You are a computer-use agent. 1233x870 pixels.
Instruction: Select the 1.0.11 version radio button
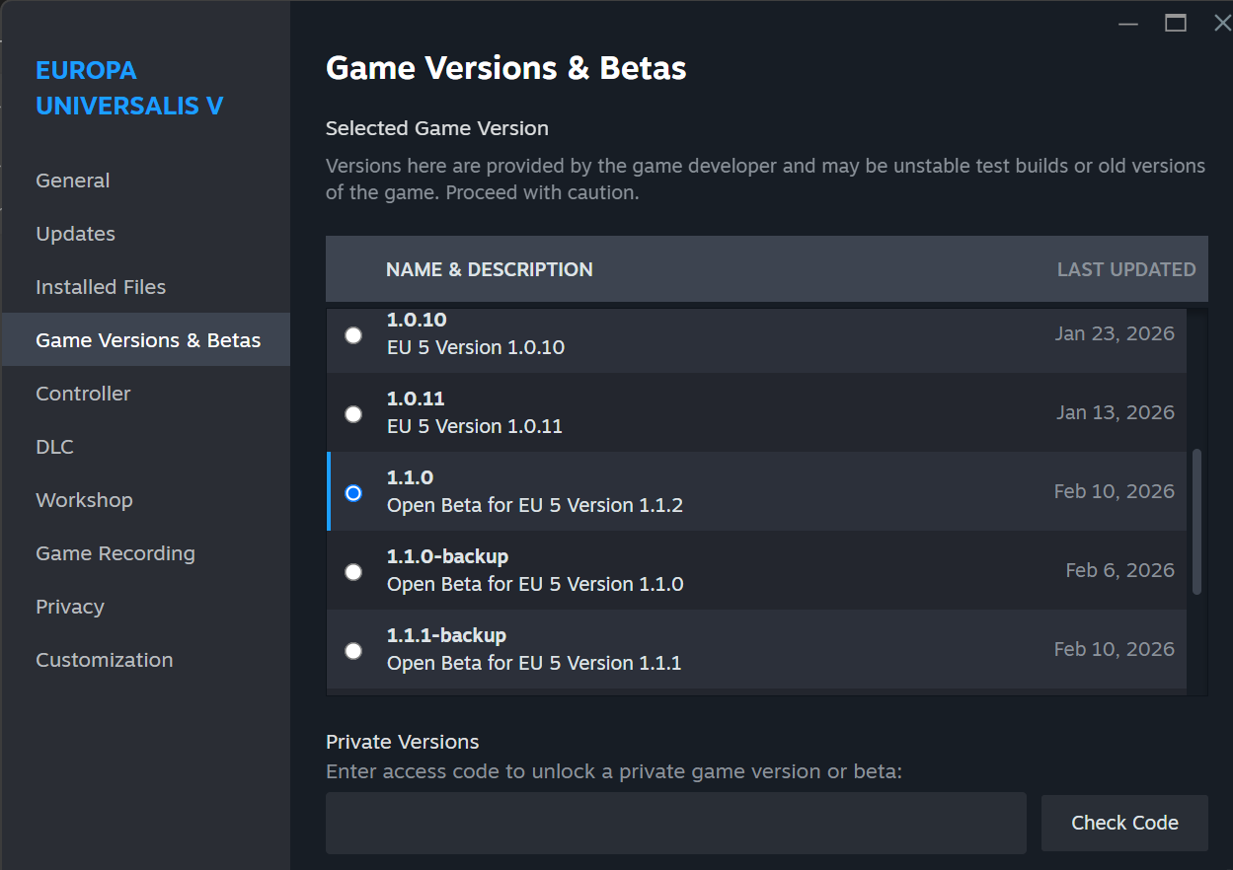(x=353, y=414)
